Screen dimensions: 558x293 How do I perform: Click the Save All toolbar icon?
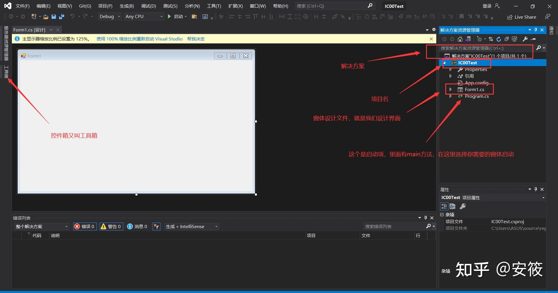pos(61,17)
